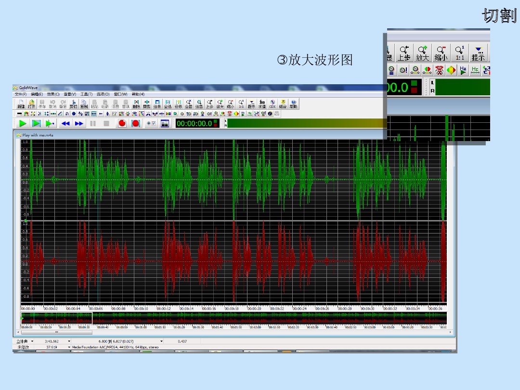Click the 打开 (Open) toolbar icon
Image resolution: width=520 pixels, height=390 pixels.
pos(32,104)
